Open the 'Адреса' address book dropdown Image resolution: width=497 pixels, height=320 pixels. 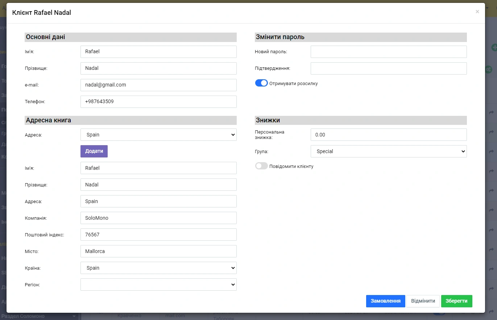pyautogui.click(x=158, y=135)
